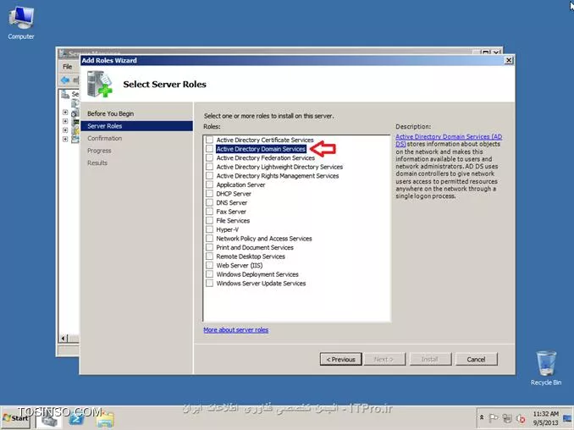Screen dimensions: 574x430
Task: Tick the File Services checkbox
Action: pyautogui.click(x=209, y=220)
